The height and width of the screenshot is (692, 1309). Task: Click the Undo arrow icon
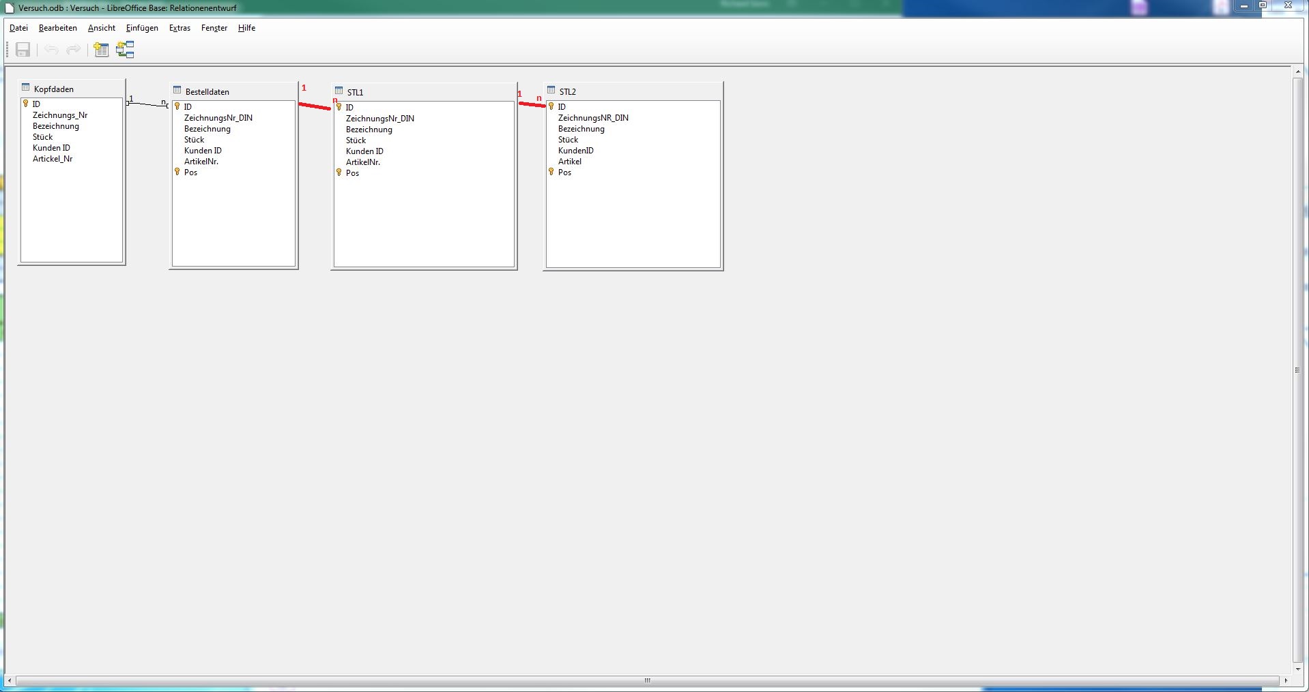tap(51, 50)
